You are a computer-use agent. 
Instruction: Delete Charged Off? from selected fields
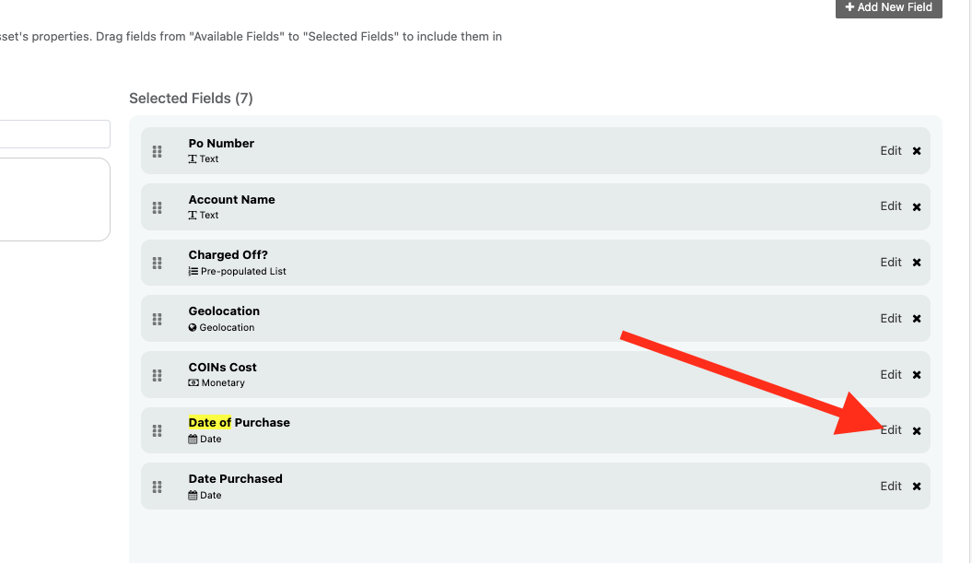[917, 264]
